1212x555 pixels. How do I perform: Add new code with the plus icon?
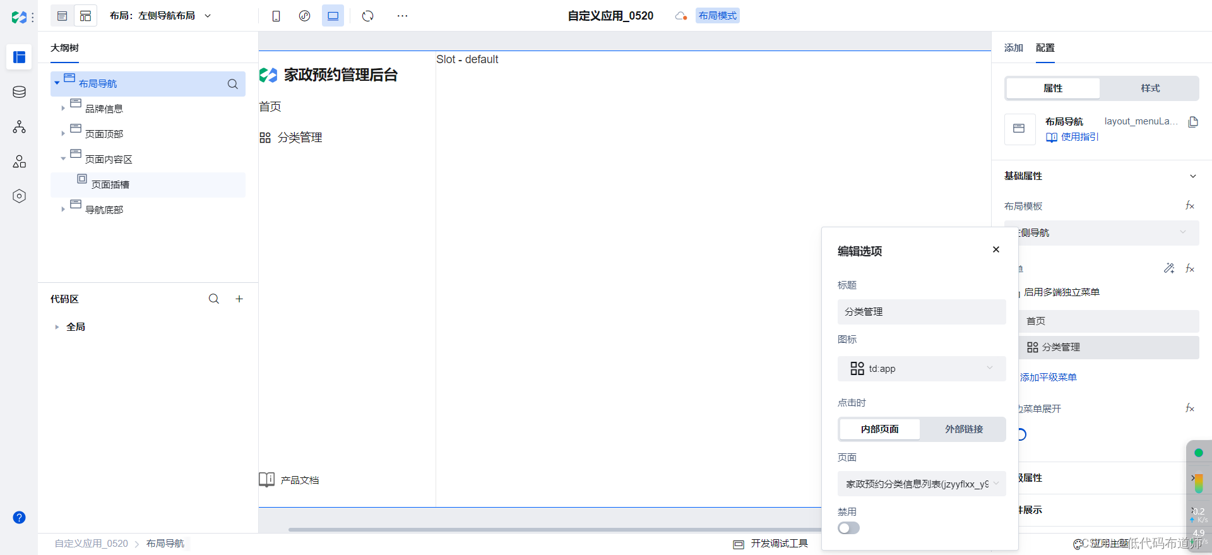coord(239,299)
